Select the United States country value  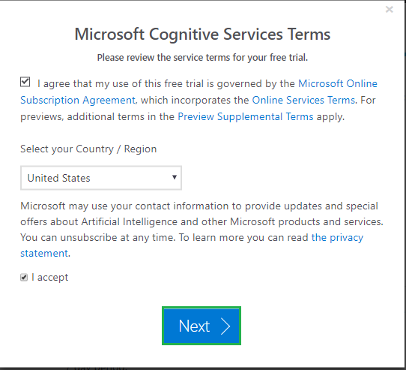tap(58, 179)
